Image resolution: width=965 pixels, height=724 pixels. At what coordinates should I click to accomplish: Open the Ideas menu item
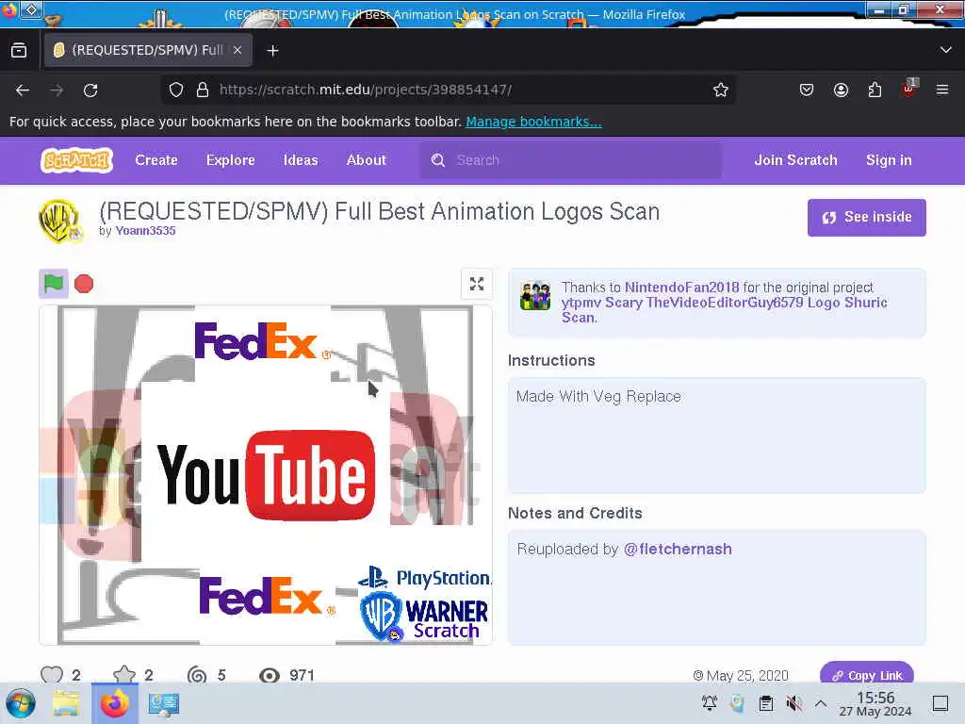[301, 160]
